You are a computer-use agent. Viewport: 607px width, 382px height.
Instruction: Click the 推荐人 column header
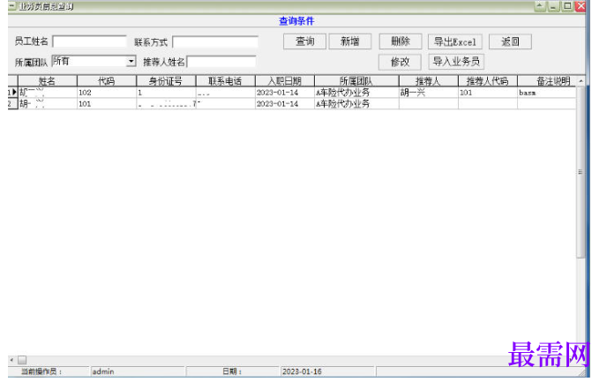pos(428,81)
